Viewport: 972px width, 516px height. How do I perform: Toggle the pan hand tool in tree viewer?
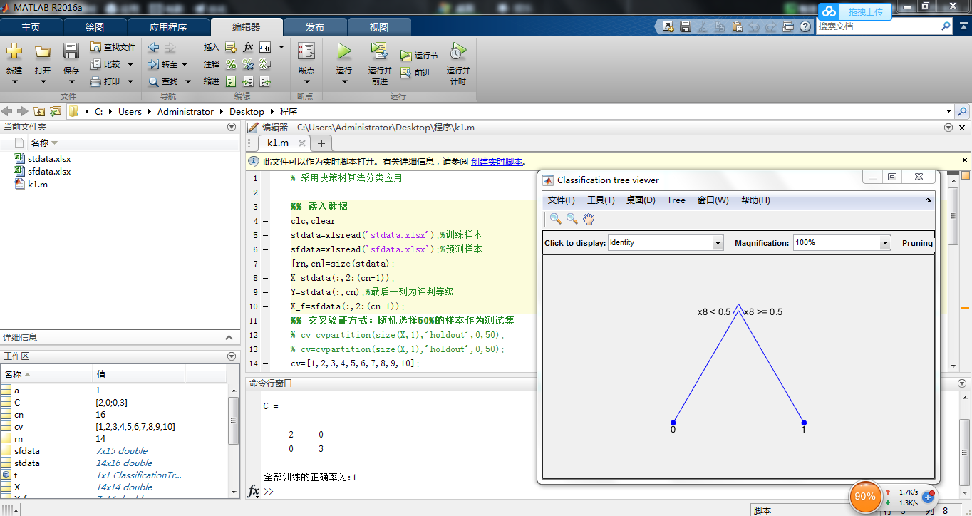click(x=589, y=219)
